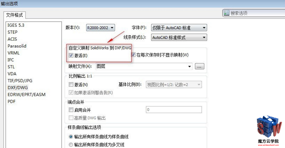The image size is (285, 148).
Task: Select IGES 5.3 in format list
Action: [16, 25]
